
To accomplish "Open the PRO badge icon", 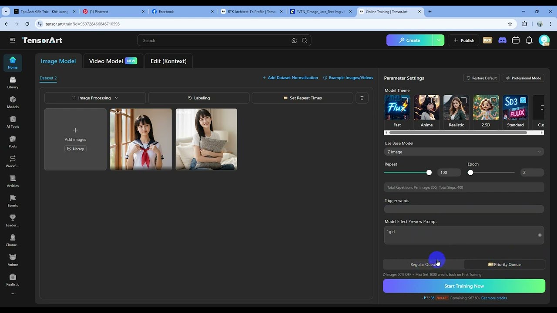I will (487, 40).
